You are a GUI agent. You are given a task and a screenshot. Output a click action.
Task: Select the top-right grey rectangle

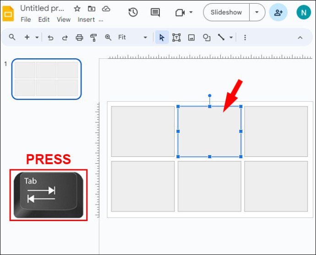pyautogui.click(x=276, y=132)
